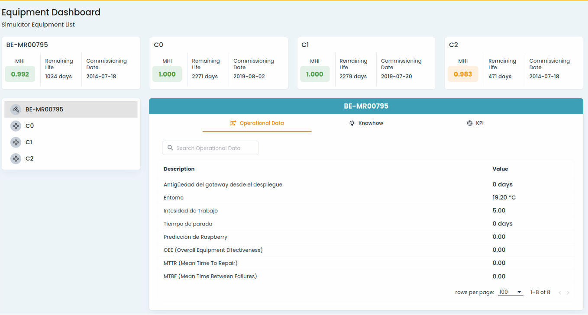Click the KPI pie chart icon
Viewport: 588px width, 315px height.
[x=470, y=123]
